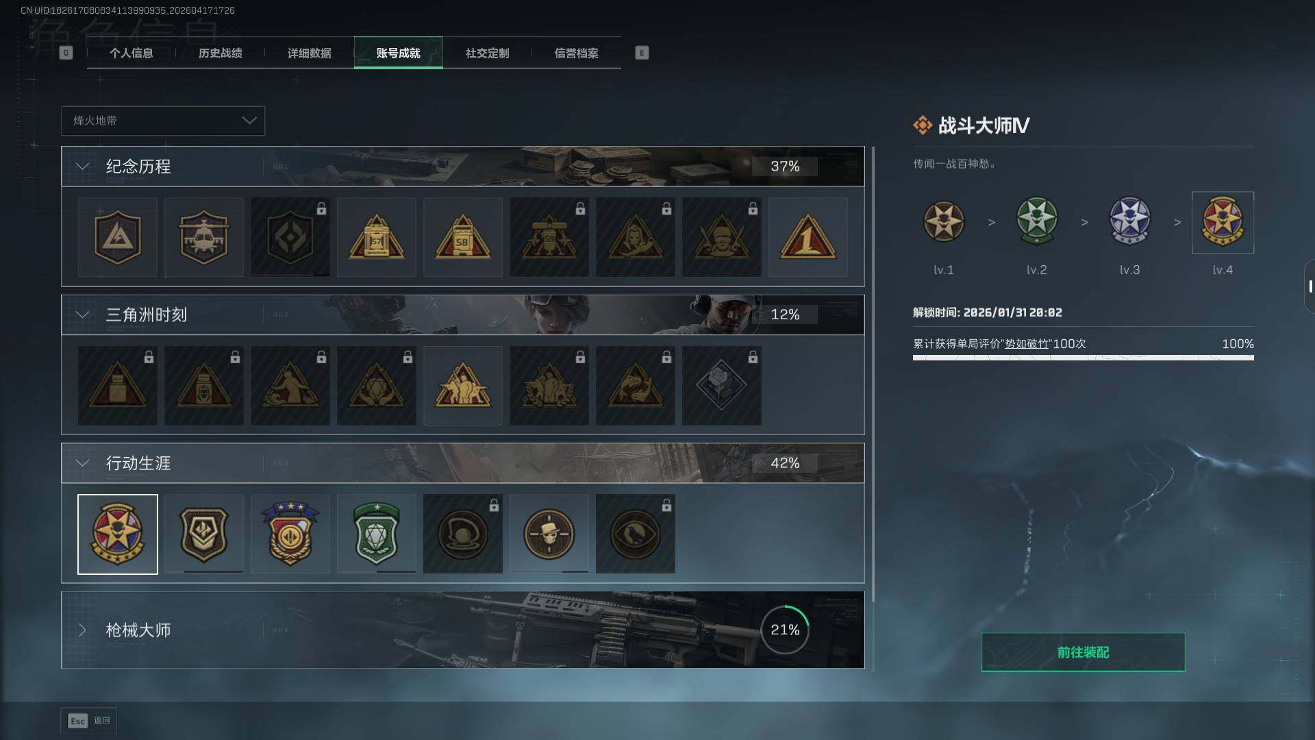Select the green diamond shield badge
Viewport: 1315px width, 740px height.
tap(376, 534)
